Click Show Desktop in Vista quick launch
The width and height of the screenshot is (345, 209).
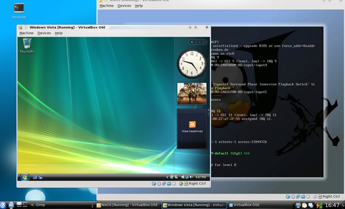(34, 177)
